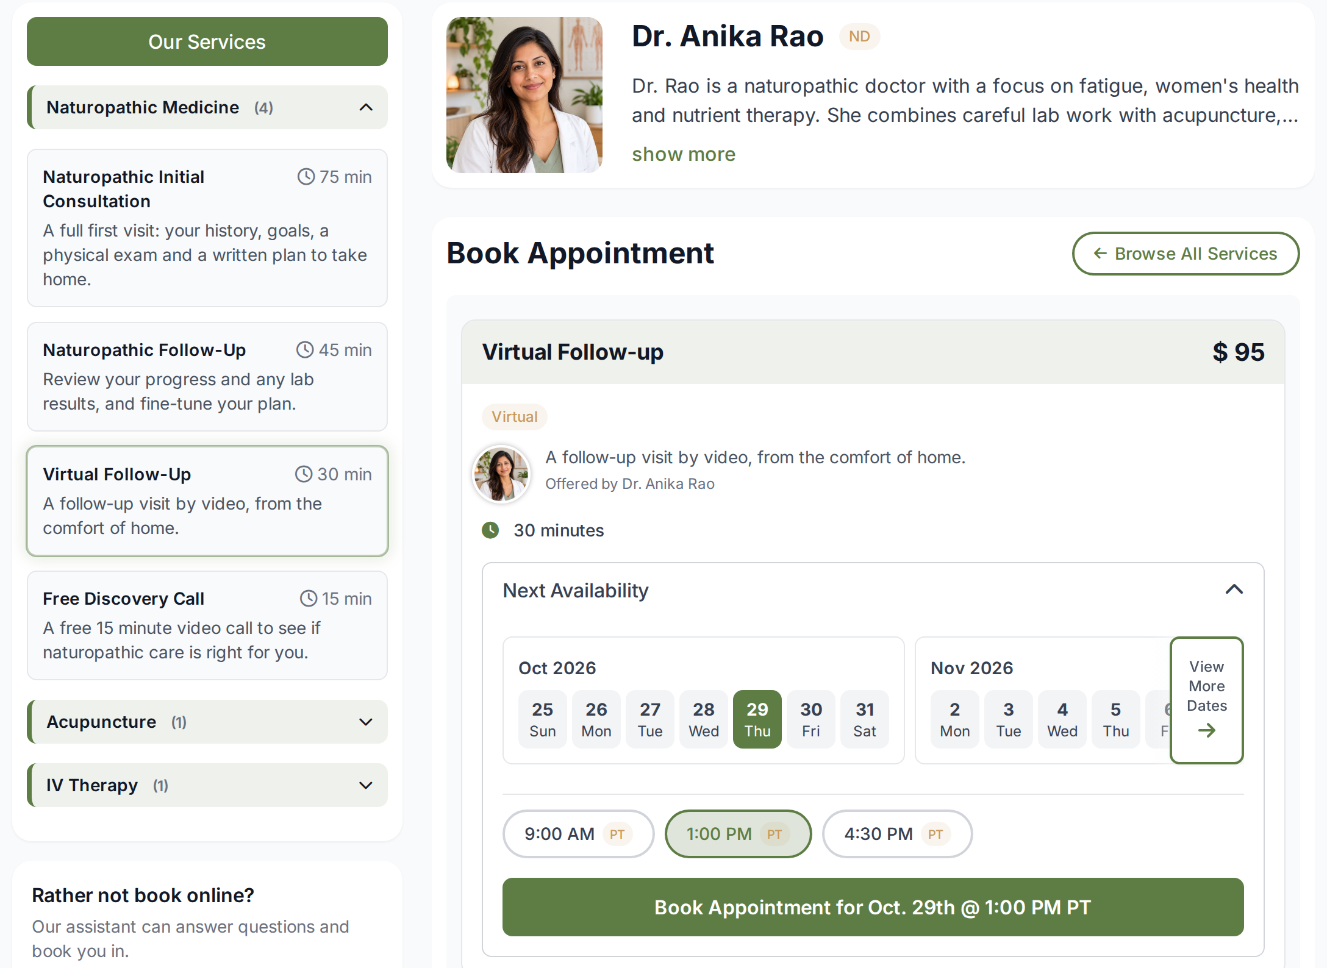The width and height of the screenshot is (1327, 968).
Task: Click Dr. Rao's small round avatar
Action: tap(502, 474)
